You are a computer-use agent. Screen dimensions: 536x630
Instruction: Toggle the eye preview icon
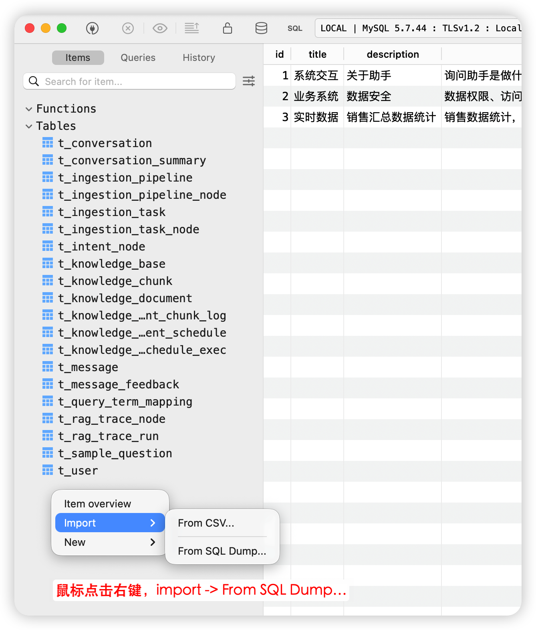pyautogui.click(x=160, y=28)
